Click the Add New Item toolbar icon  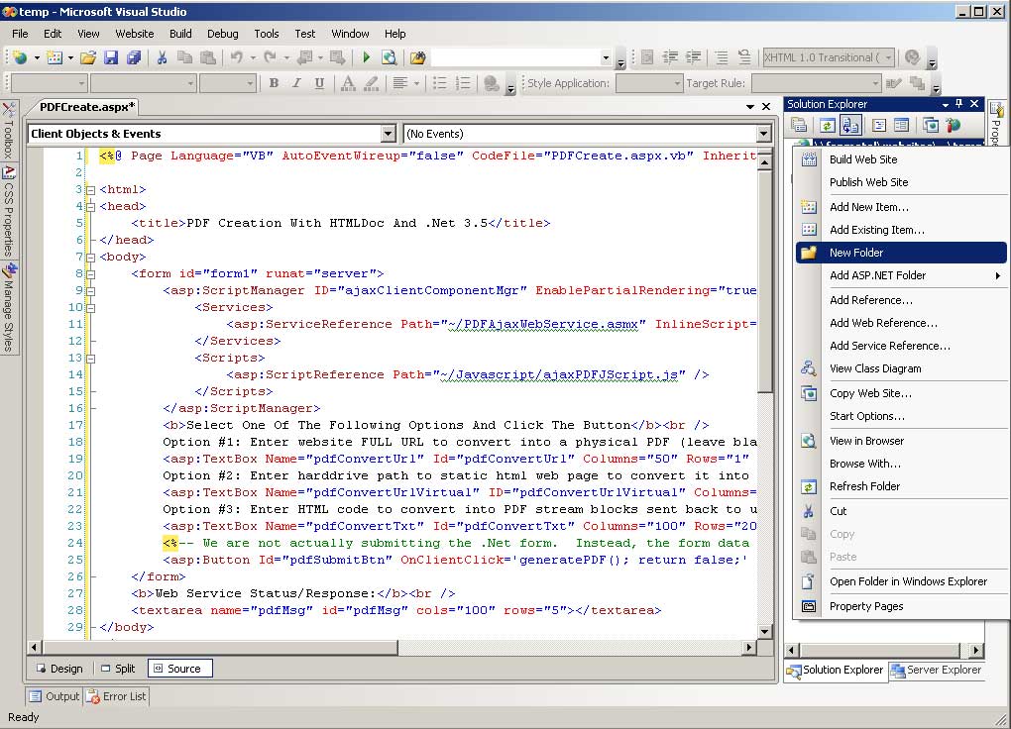coord(55,58)
